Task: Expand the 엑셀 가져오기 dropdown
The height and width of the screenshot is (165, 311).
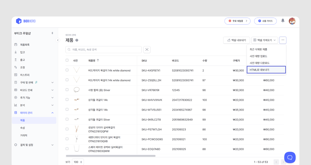Action: click(265, 40)
